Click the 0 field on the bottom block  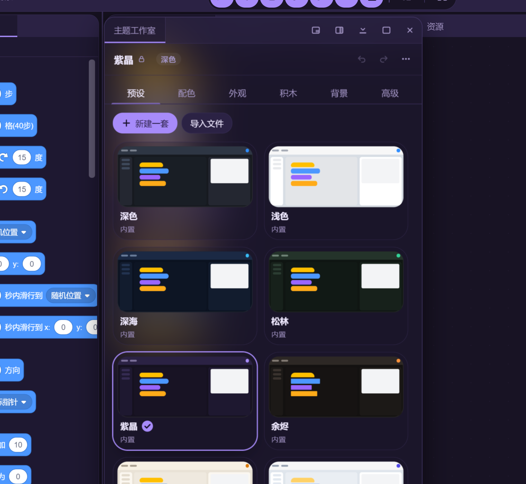tap(18, 477)
